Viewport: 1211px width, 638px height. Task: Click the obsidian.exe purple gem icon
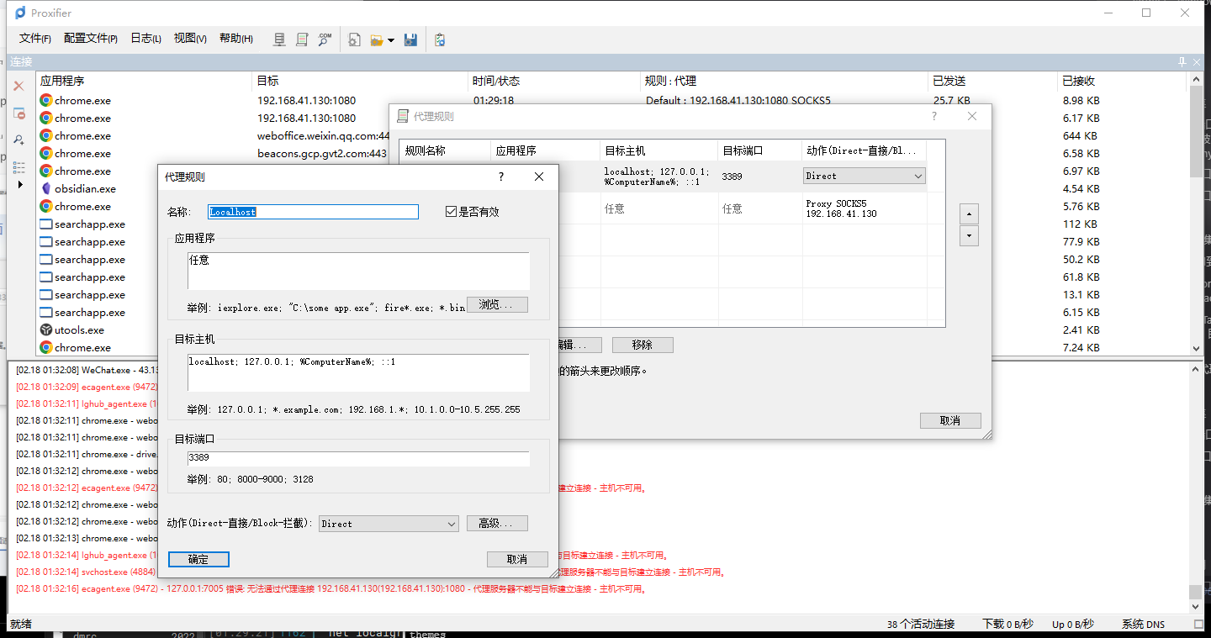[x=46, y=188]
